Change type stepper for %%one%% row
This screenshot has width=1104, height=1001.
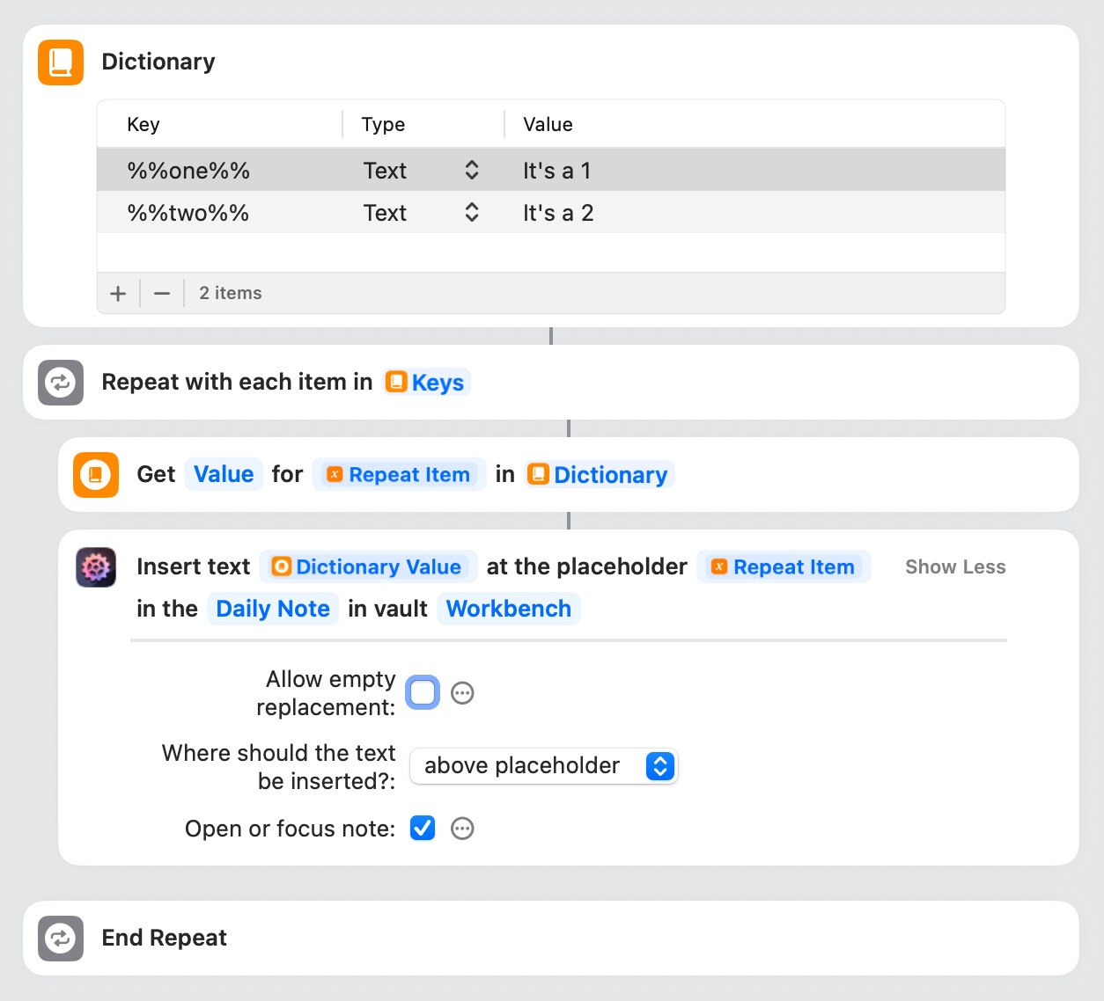pos(472,171)
